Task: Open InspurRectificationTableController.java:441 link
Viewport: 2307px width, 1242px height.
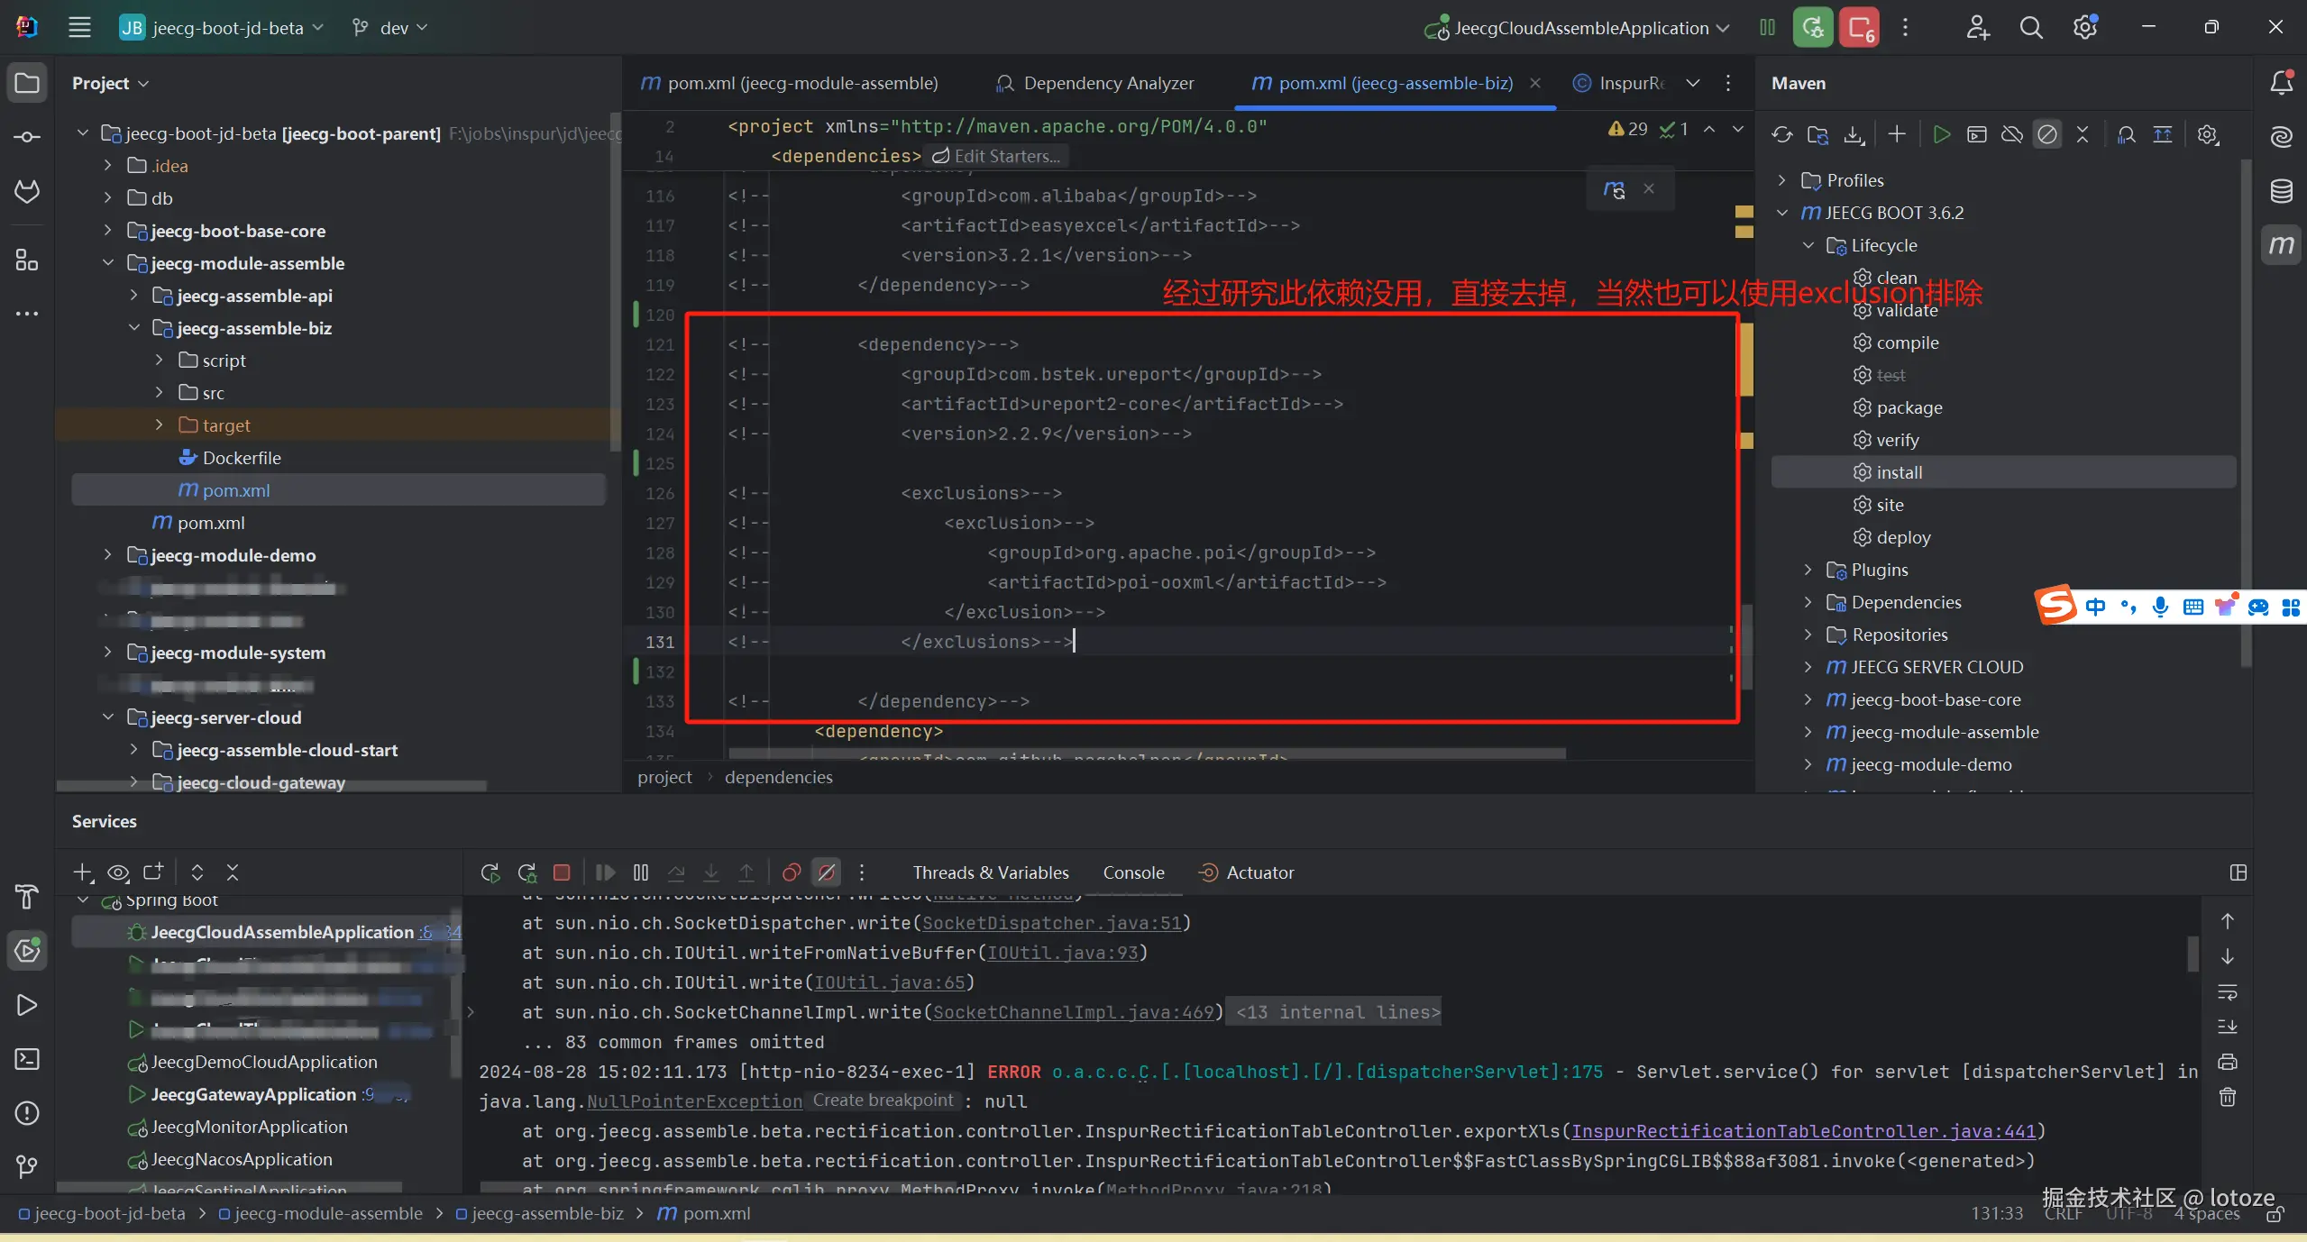Action: click(1802, 1131)
